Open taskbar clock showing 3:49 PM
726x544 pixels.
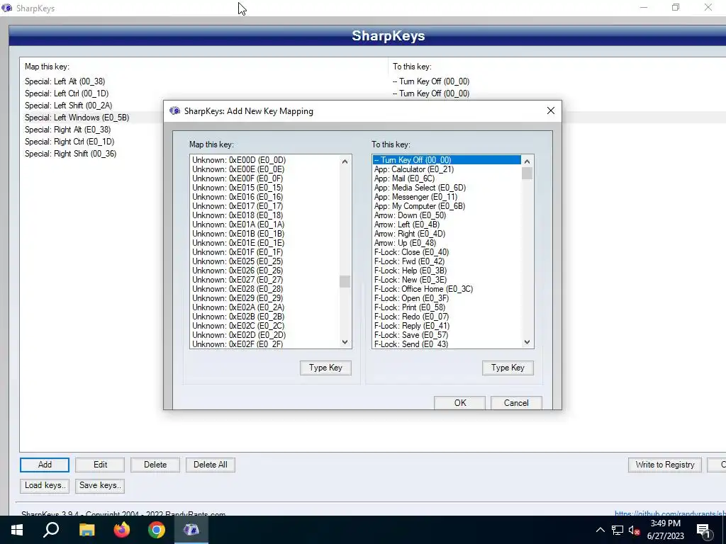pyautogui.click(x=665, y=530)
